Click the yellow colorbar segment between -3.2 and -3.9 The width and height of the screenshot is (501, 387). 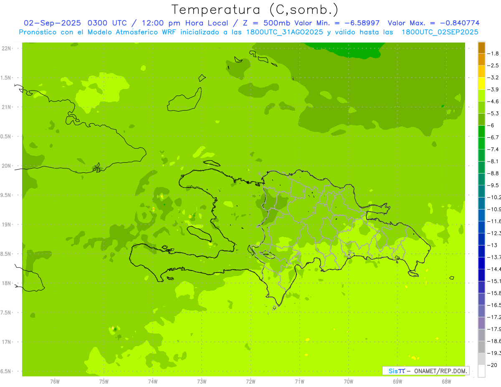481,83
